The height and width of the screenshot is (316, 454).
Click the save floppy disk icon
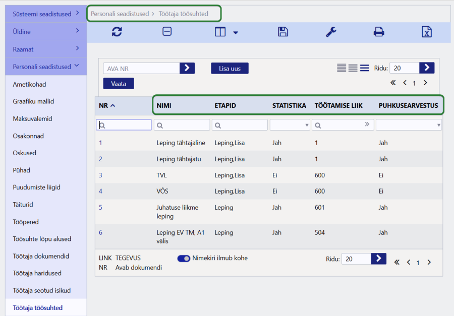283,32
